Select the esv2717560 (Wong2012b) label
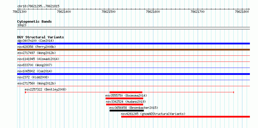258x128 pixels. (x=37, y=83)
